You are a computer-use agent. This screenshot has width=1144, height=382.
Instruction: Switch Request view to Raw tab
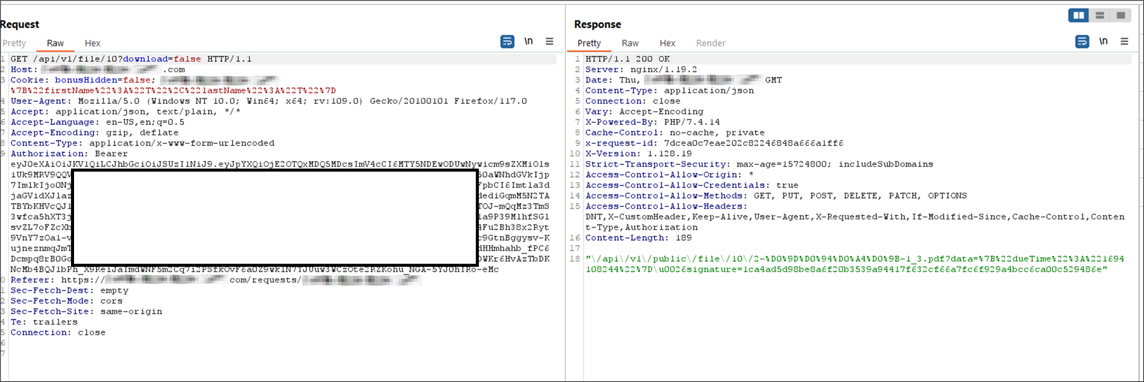click(x=55, y=43)
